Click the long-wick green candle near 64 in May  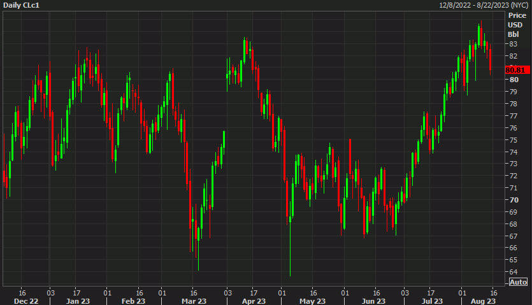click(290, 238)
